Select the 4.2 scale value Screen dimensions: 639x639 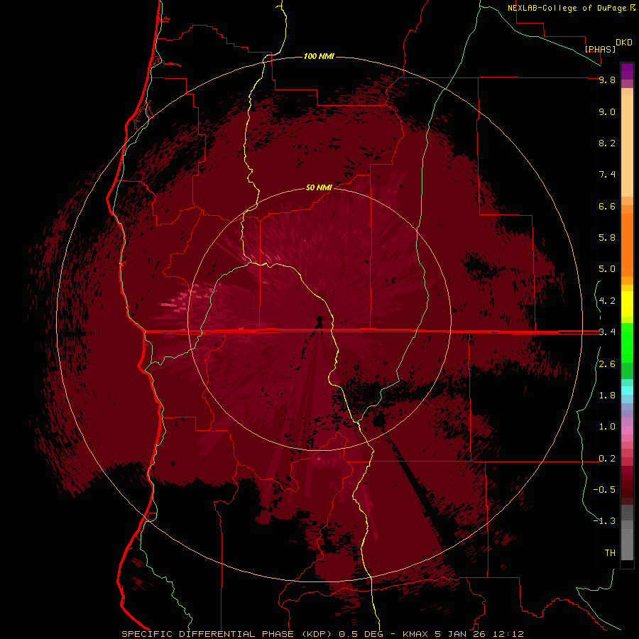(x=607, y=301)
